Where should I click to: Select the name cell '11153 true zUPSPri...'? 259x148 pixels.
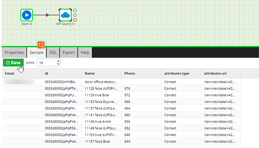[101, 135]
